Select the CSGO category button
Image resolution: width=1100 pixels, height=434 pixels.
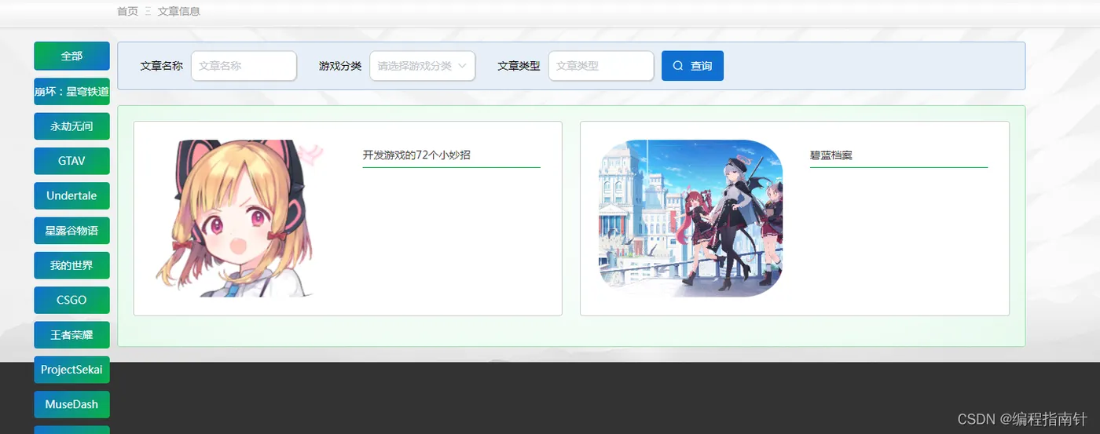(x=71, y=300)
